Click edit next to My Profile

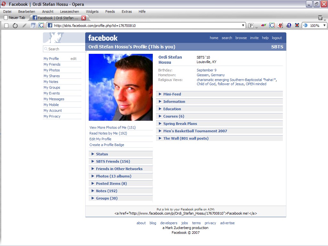pyautogui.click(x=73, y=59)
